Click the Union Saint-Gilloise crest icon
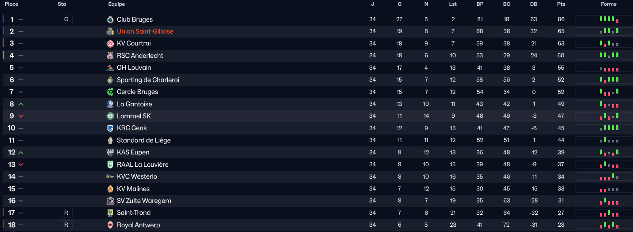 [110, 31]
